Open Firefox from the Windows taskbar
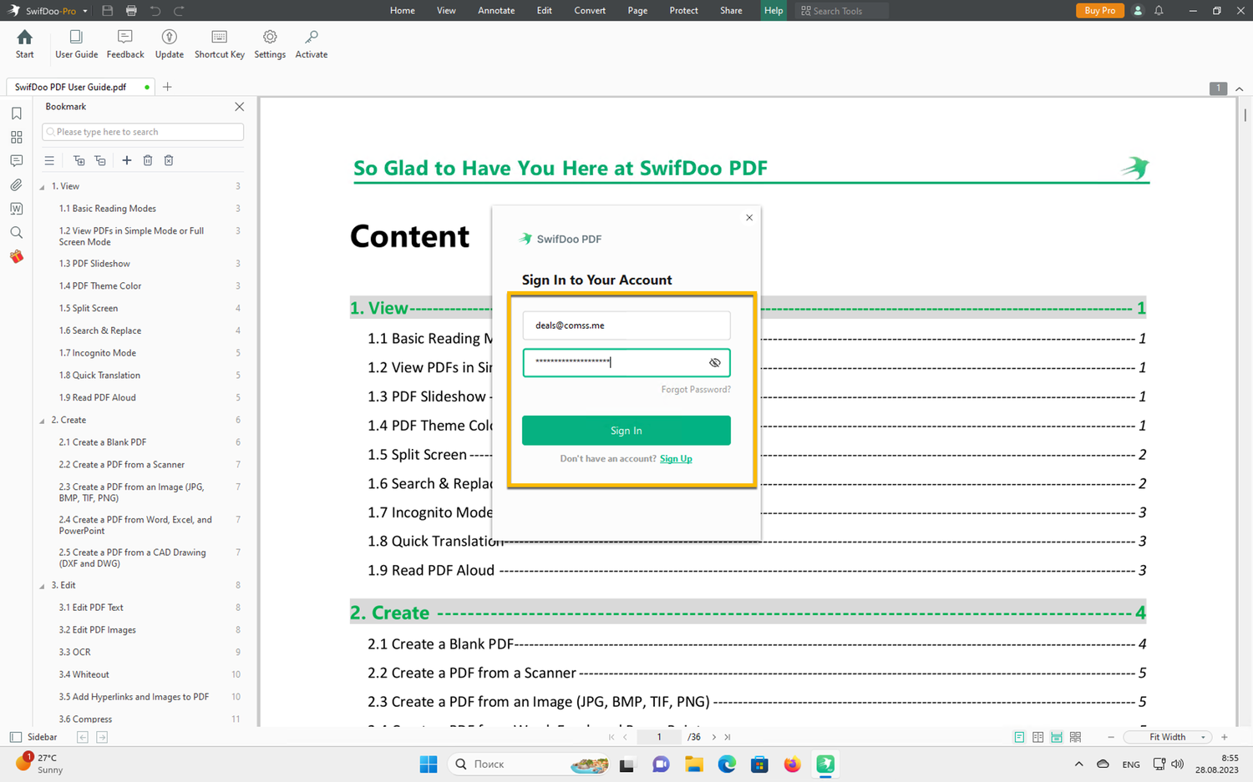The image size is (1253, 782). pos(792,764)
